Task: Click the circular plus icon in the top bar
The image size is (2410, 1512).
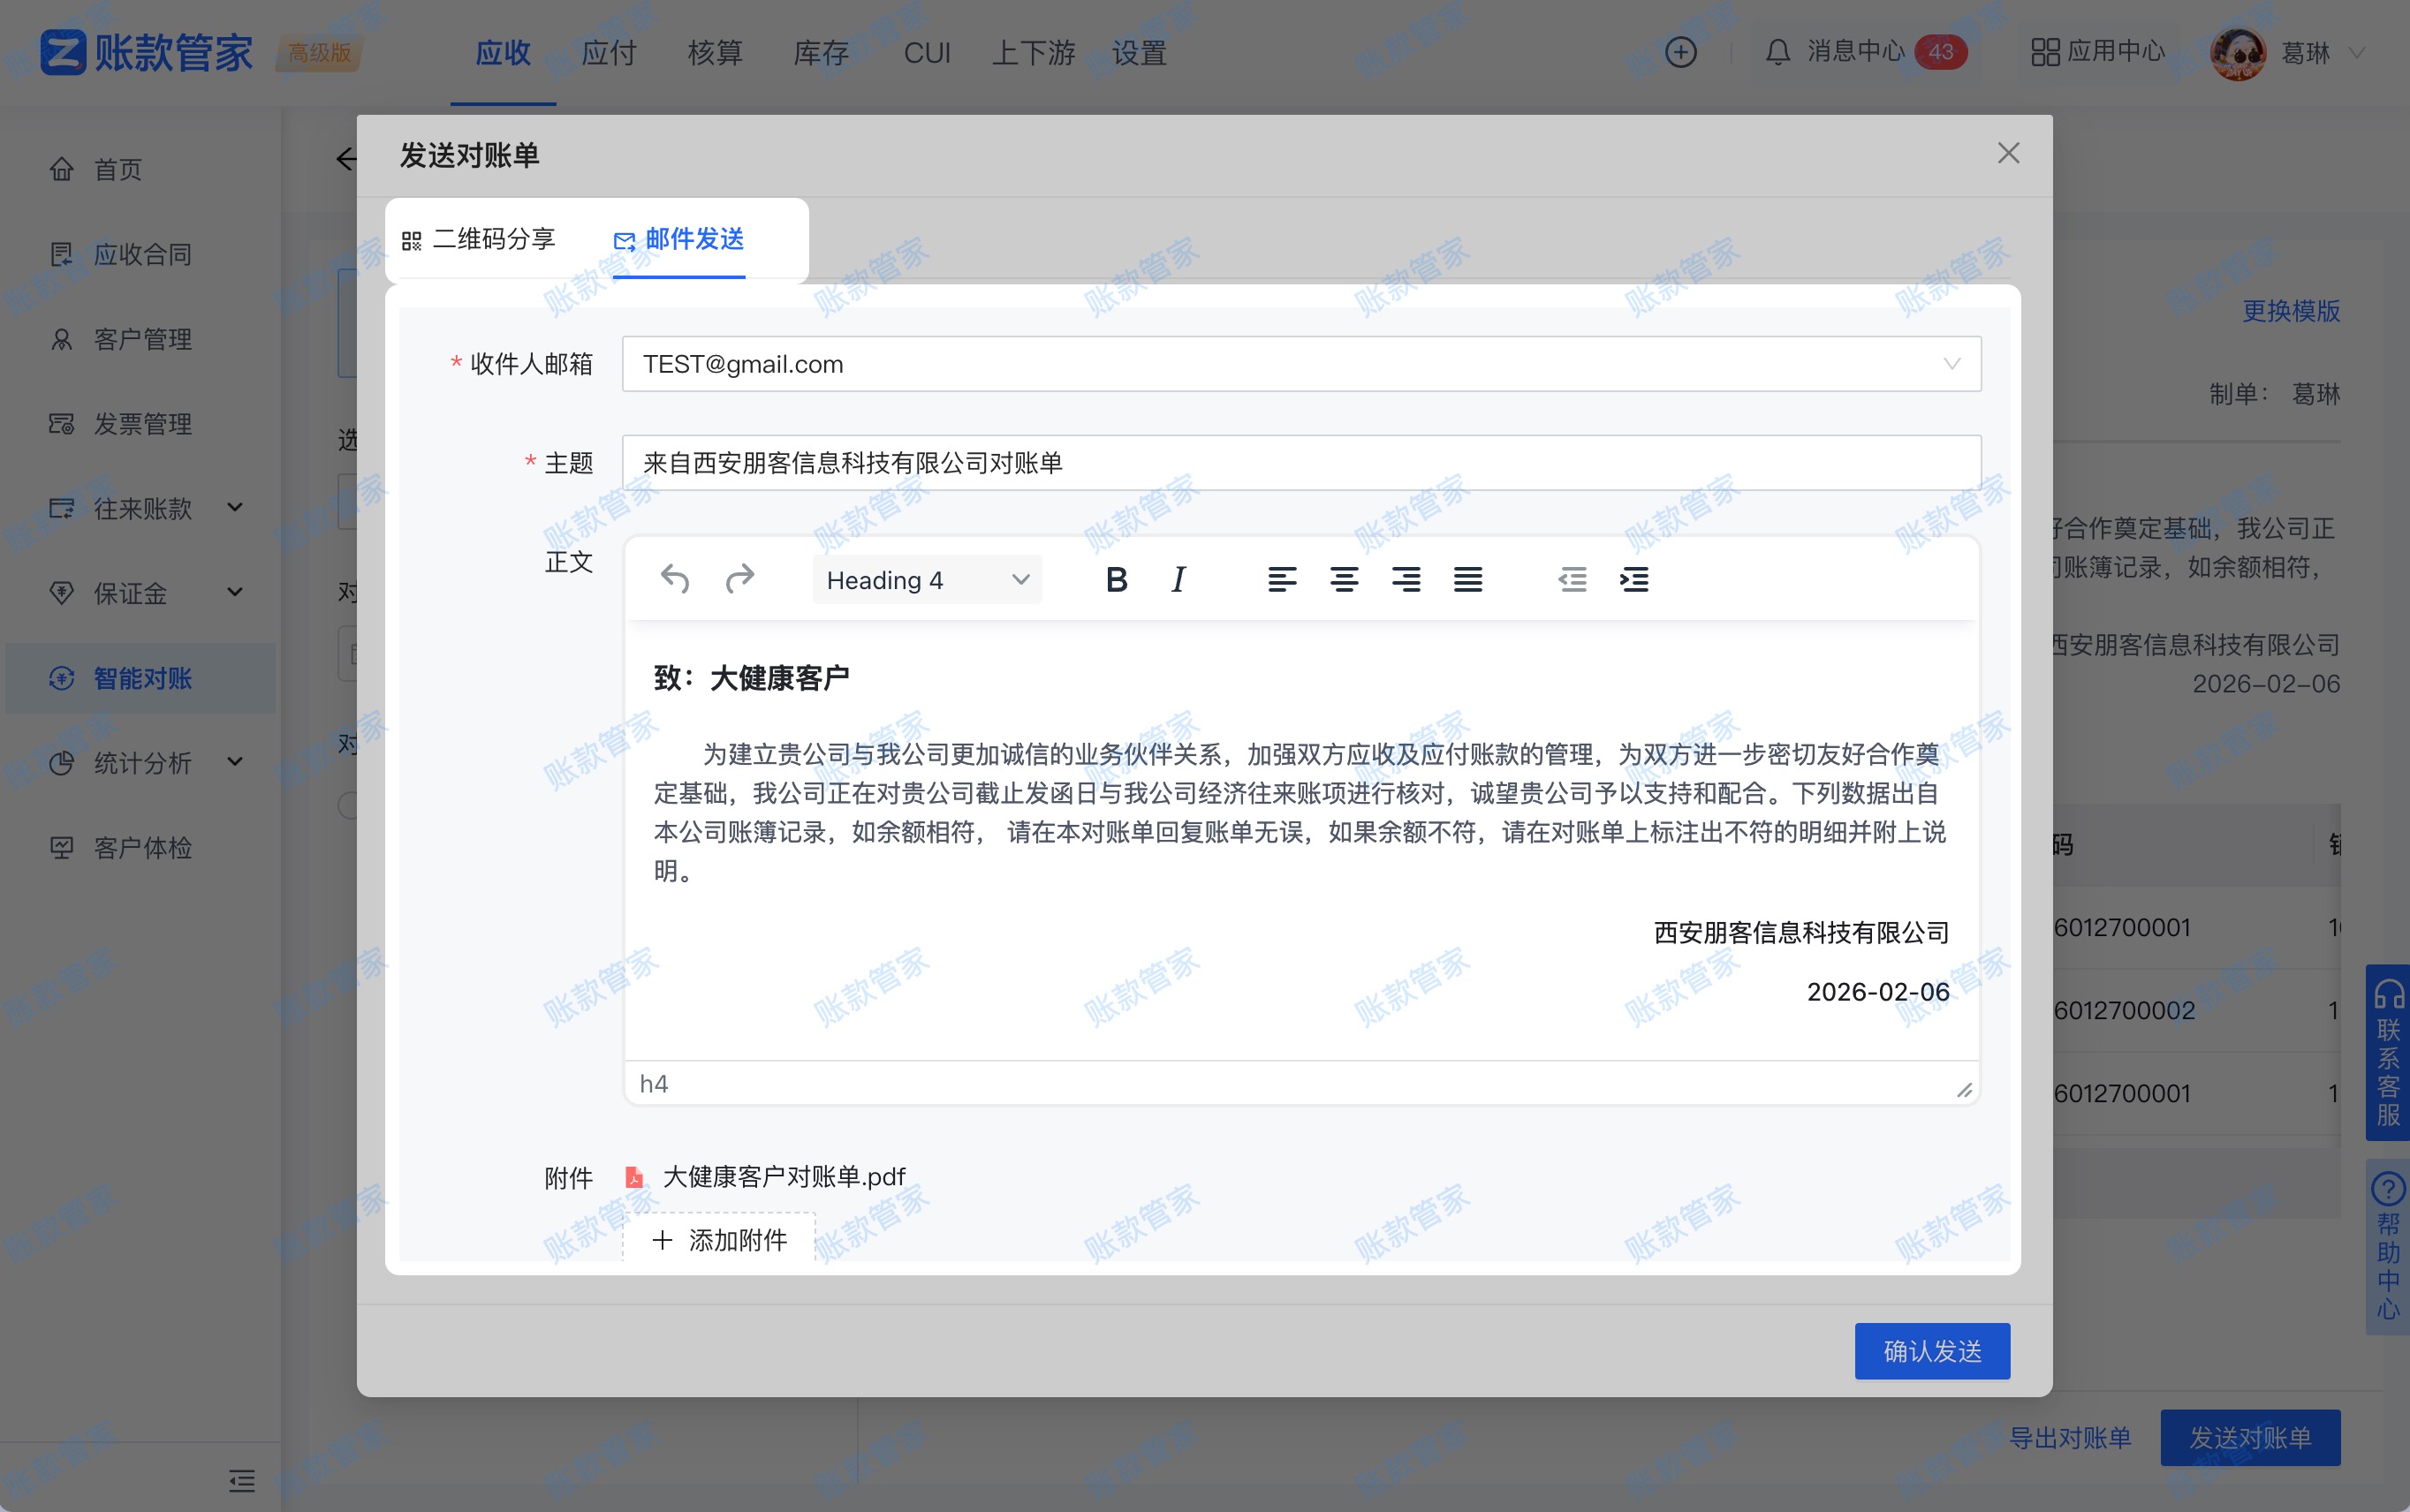Action: pyautogui.click(x=1679, y=53)
